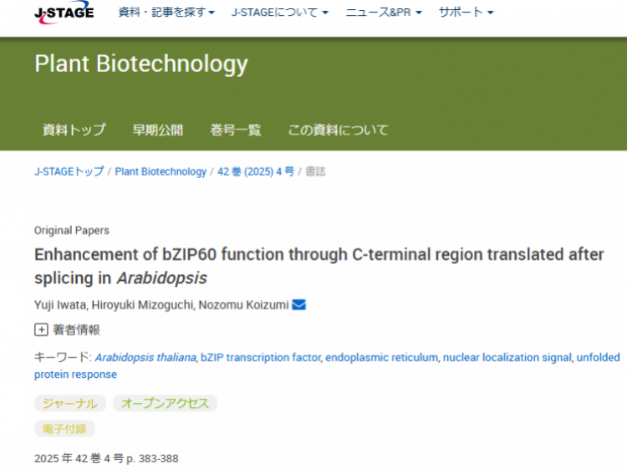Open the endoplasmic reticulum keyword link

click(x=381, y=358)
